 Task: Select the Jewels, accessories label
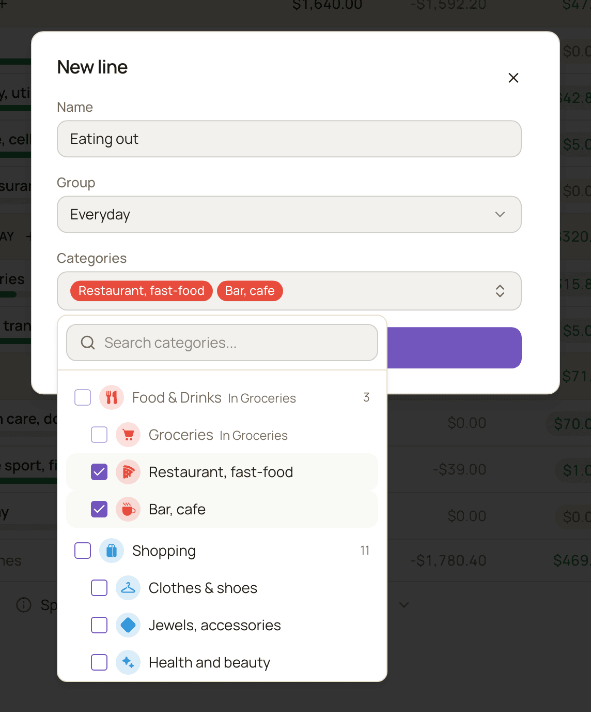point(214,625)
